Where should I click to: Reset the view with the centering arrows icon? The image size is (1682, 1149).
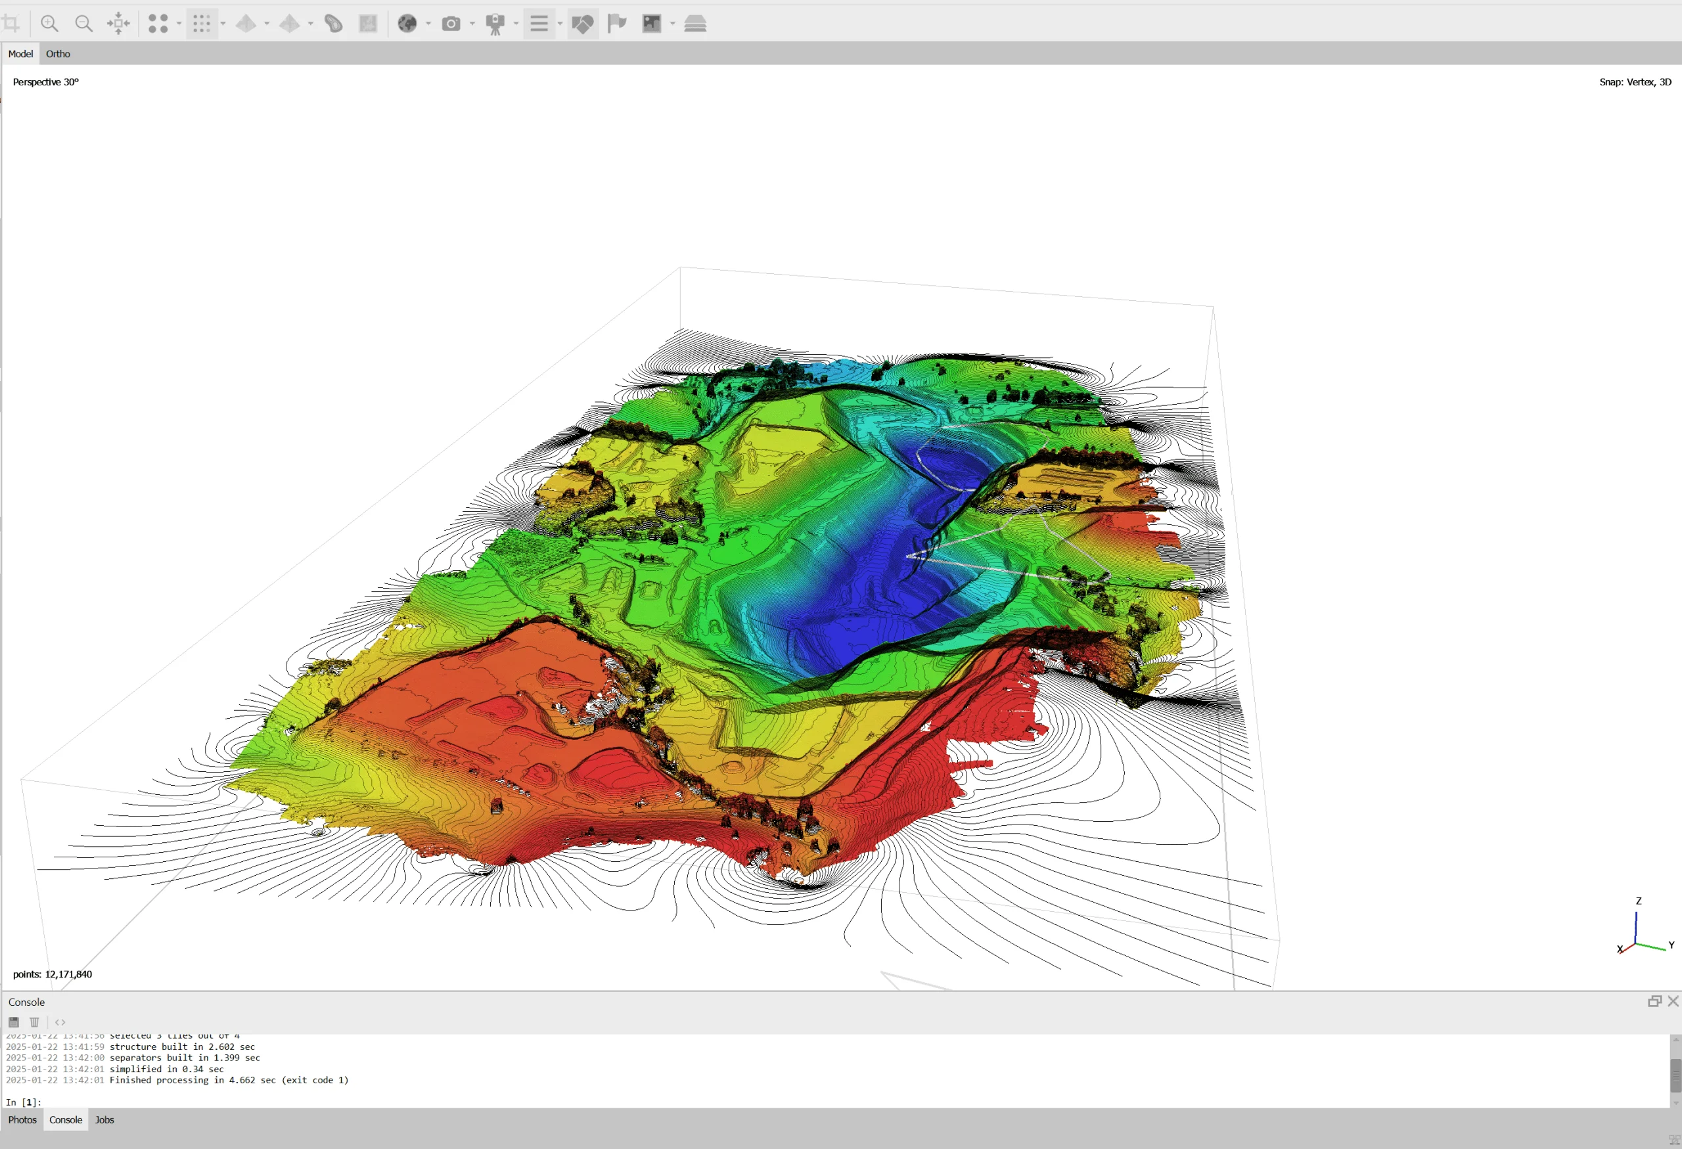[x=119, y=23]
